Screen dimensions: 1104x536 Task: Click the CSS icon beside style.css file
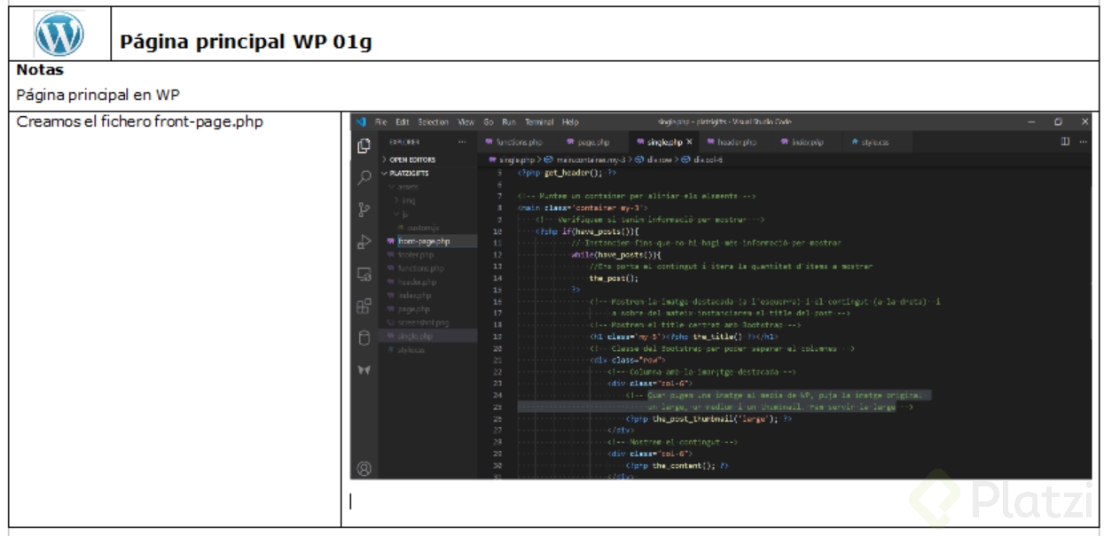pos(390,350)
